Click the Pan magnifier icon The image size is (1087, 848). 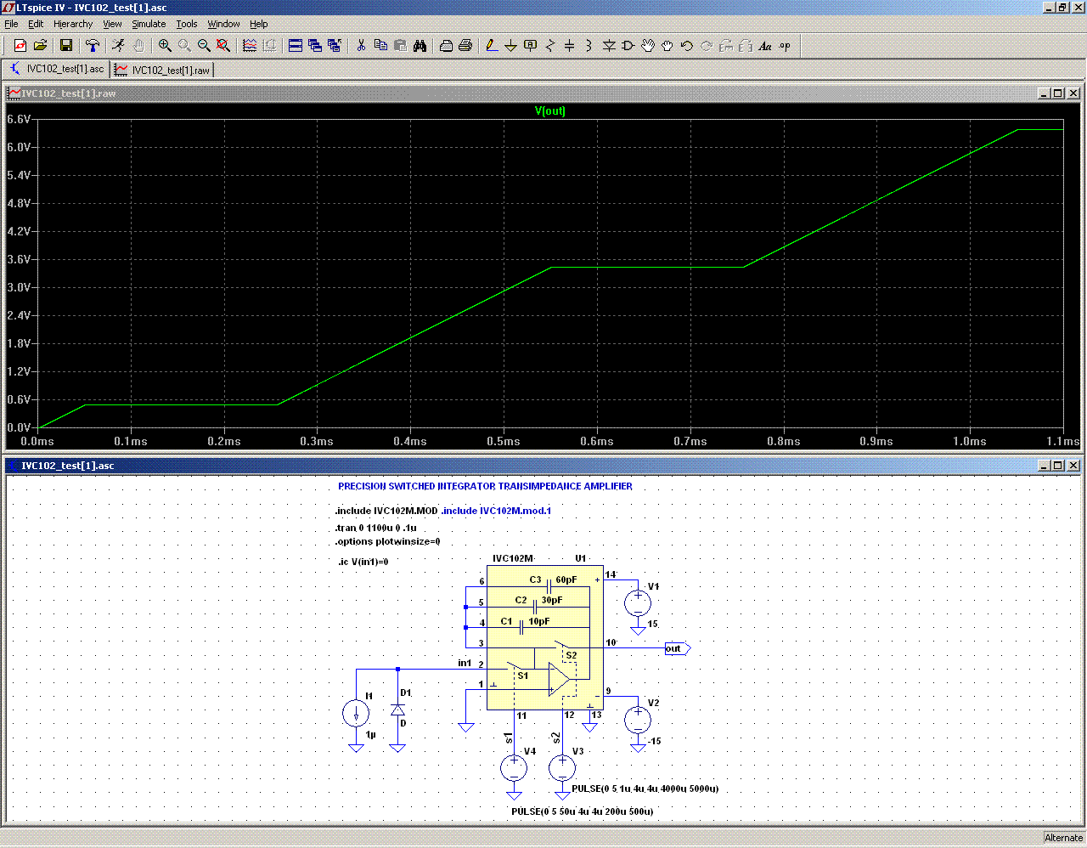(184, 46)
